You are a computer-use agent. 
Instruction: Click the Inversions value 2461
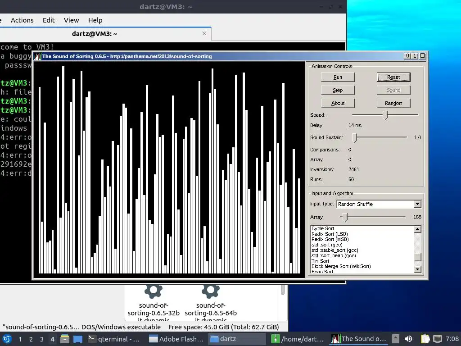[354, 169]
